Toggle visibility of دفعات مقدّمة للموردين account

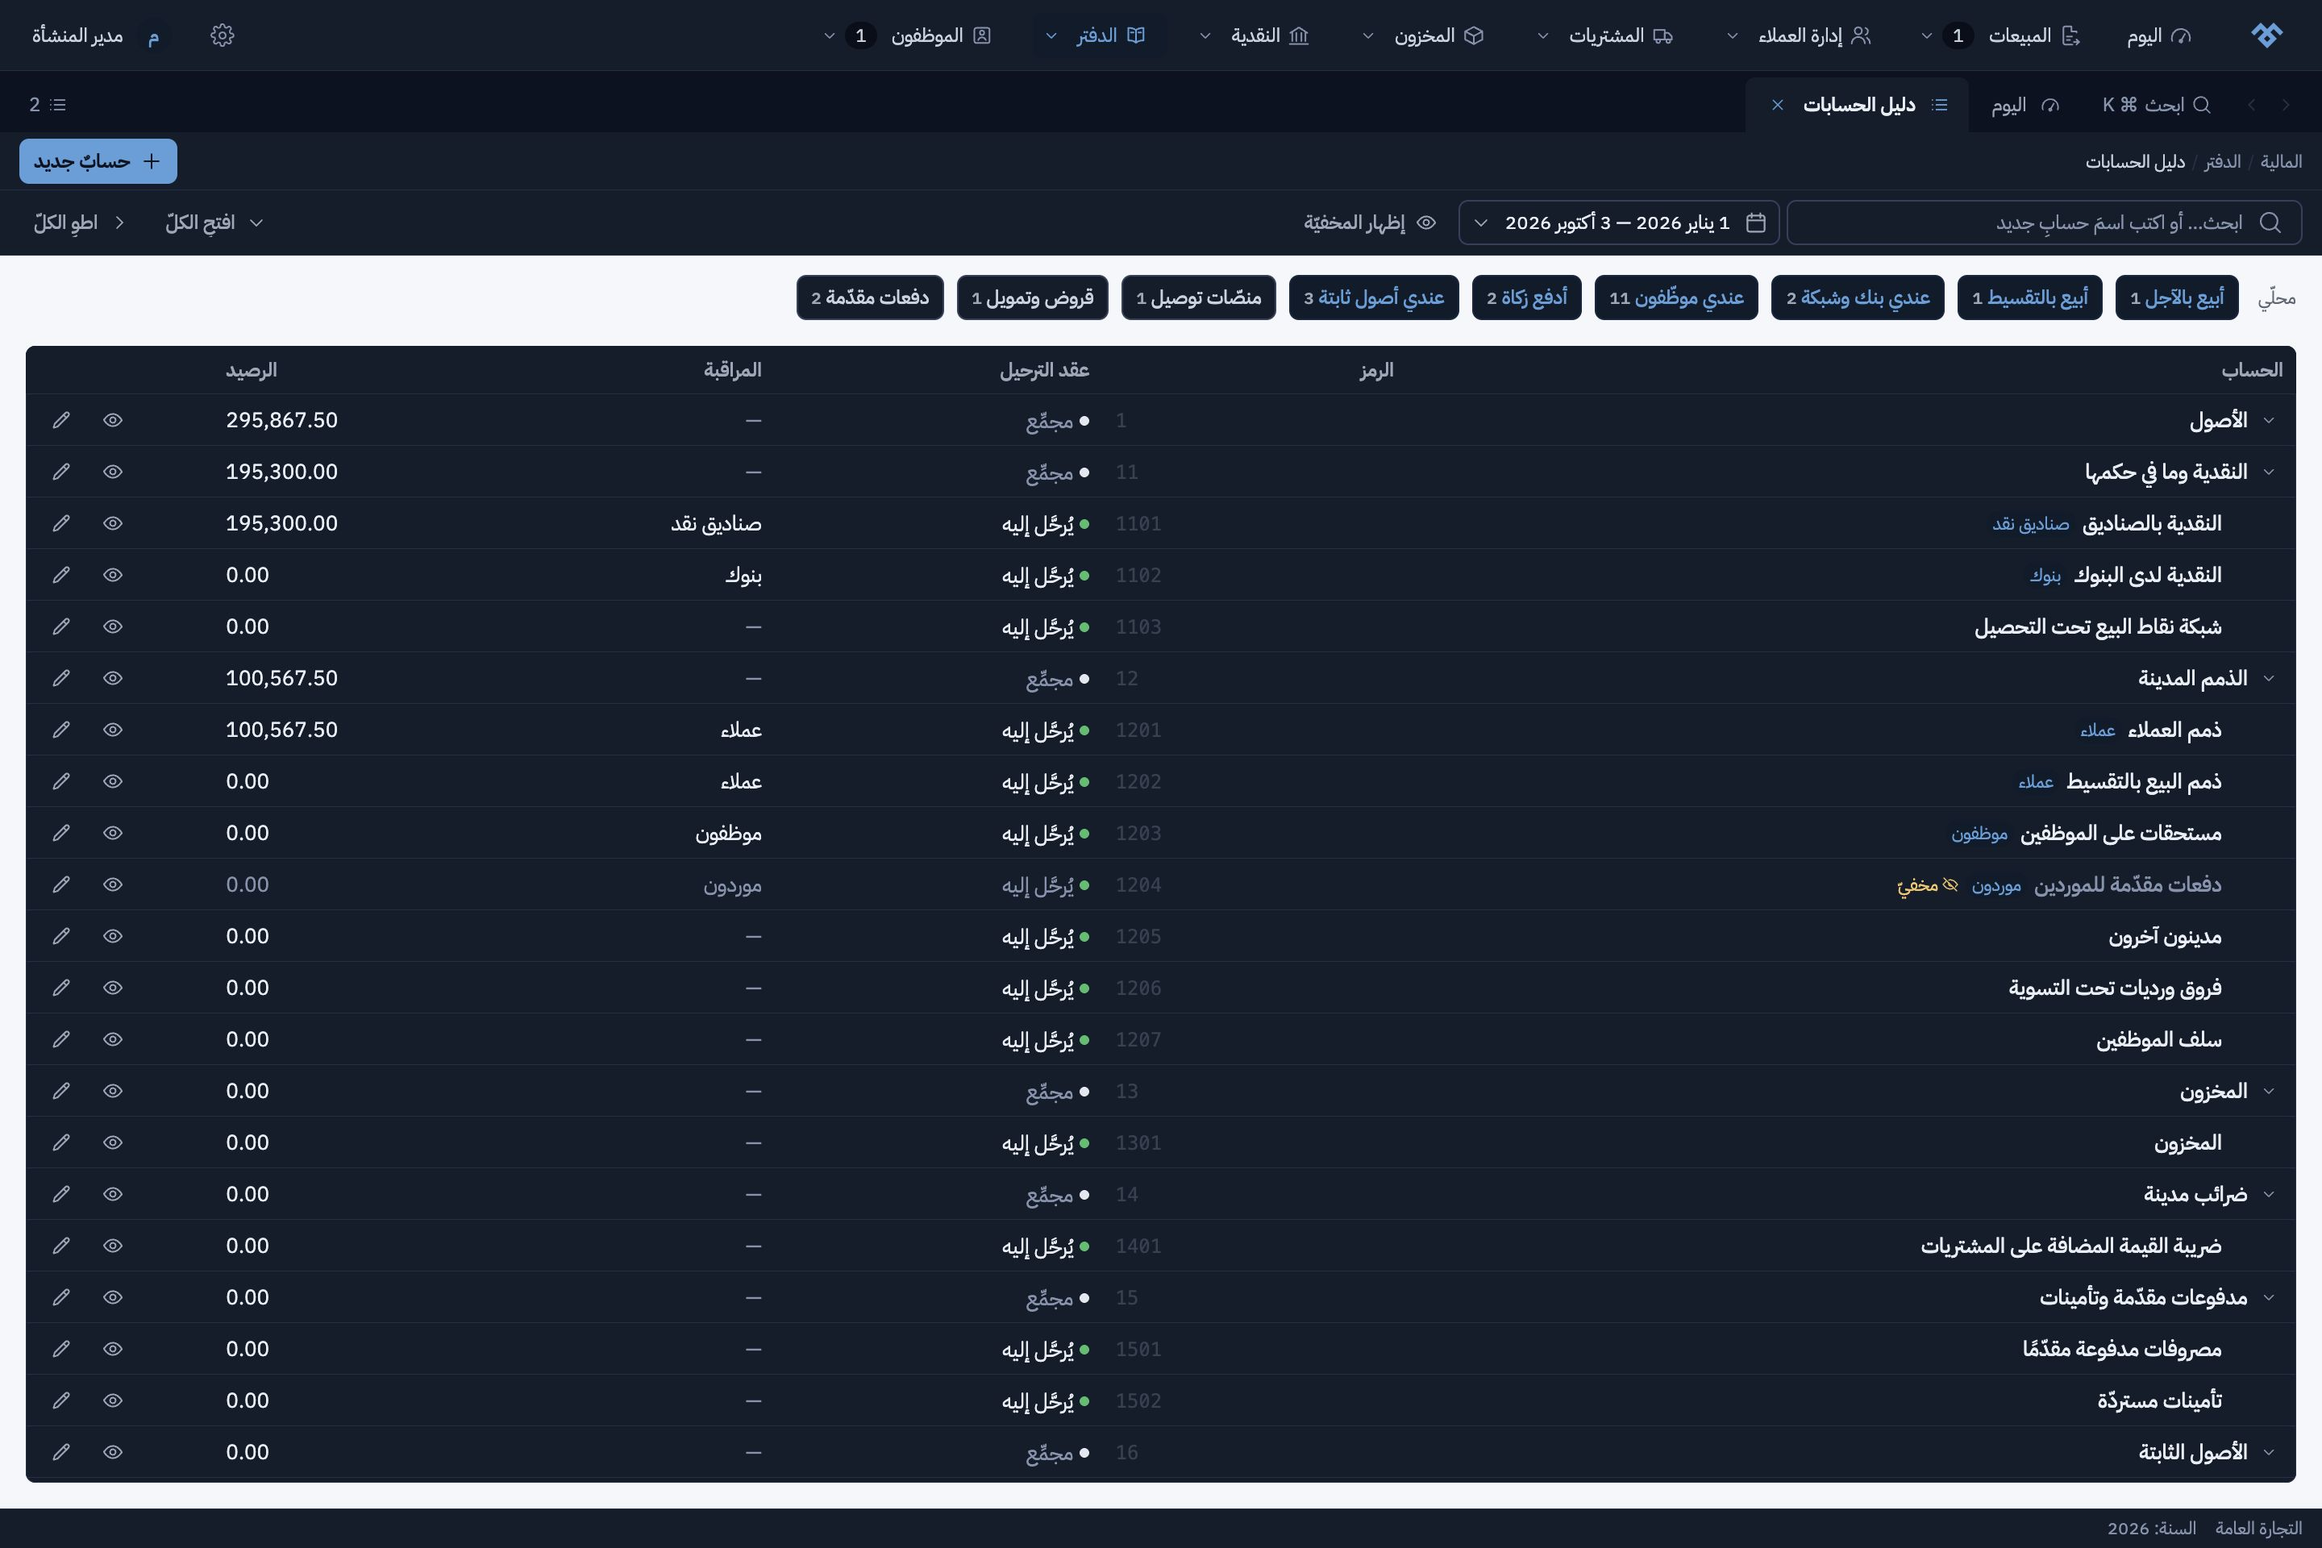113,884
